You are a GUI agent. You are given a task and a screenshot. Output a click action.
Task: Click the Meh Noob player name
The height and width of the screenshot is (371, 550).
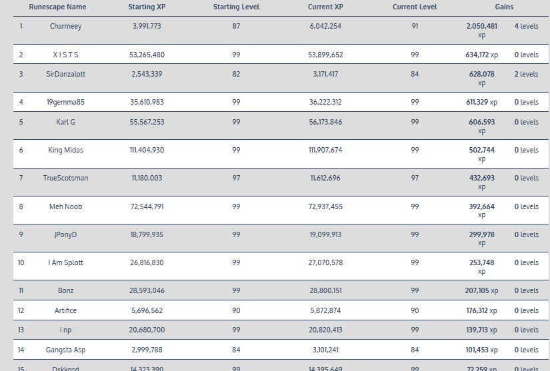click(x=65, y=206)
